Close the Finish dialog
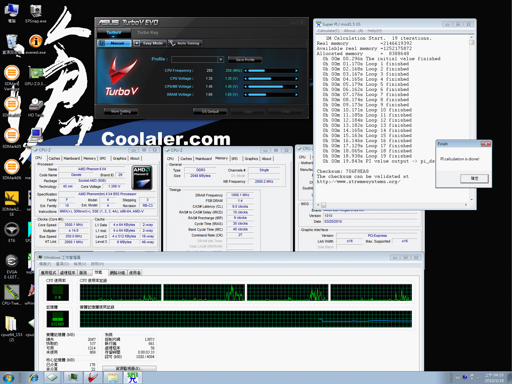 pyautogui.click(x=486, y=144)
